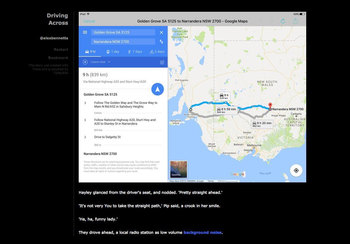
Task: Click the Wagga Wagga map label
Action: (x=278, y=115)
